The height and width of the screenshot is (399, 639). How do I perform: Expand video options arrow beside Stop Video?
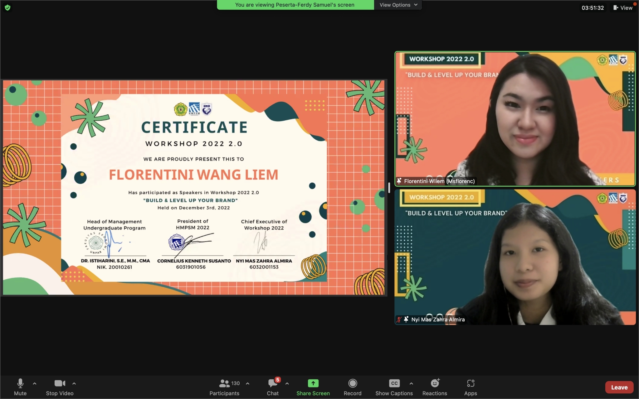[74, 383]
